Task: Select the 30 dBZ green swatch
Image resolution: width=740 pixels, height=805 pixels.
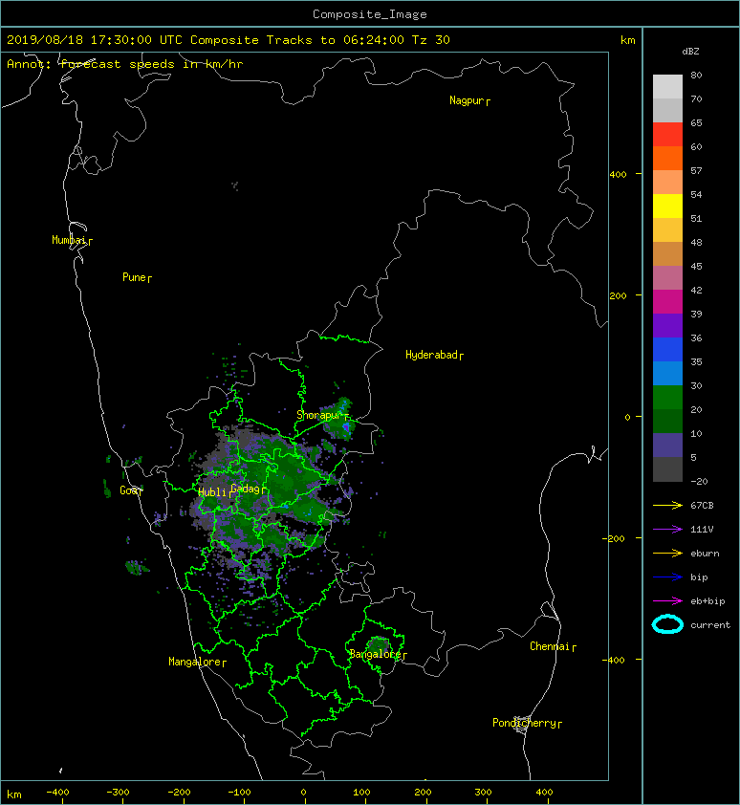Action: [x=667, y=397]
